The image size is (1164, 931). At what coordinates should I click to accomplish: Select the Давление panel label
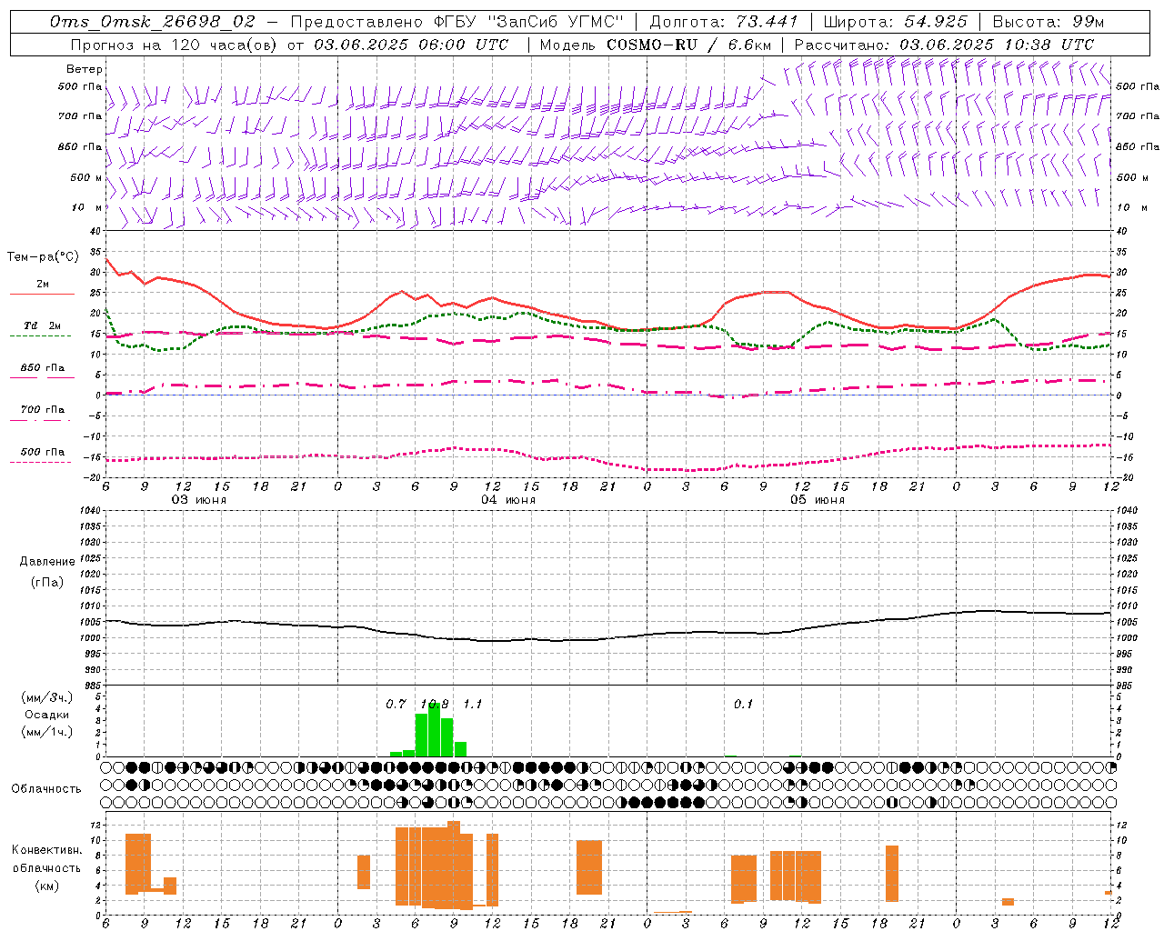[x=47, y=562]
